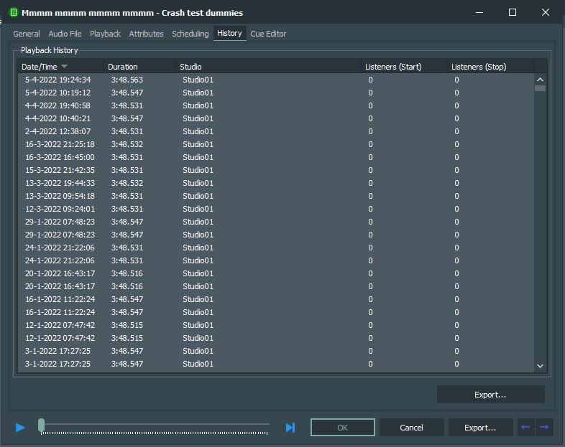Click the Listeners (Start) column header
Image resolution: width=565 pixels, height=447 pixels.
point(403,67)
